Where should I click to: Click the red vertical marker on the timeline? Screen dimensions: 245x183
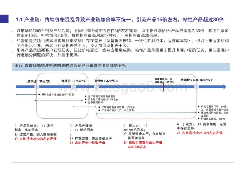click(164, 87)
